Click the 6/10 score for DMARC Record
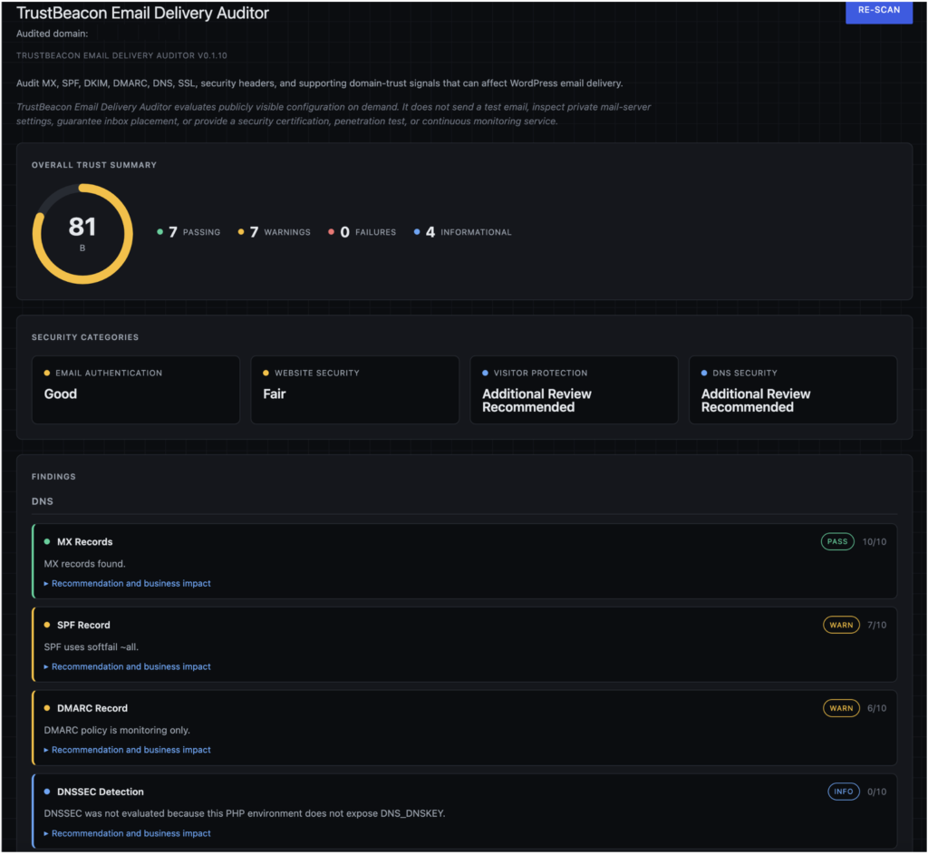 point(876,708)
